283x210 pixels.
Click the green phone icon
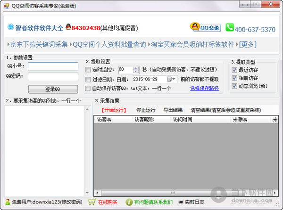tap(230, 27)
